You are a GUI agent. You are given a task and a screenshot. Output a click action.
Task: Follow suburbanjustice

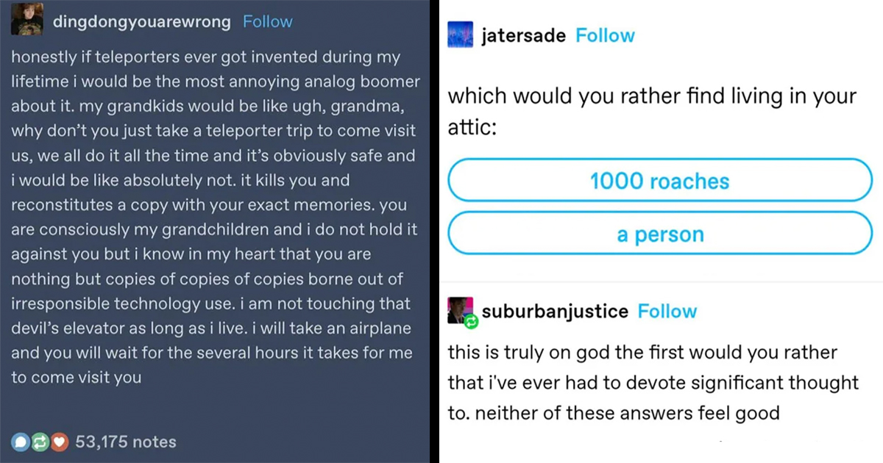667,312
